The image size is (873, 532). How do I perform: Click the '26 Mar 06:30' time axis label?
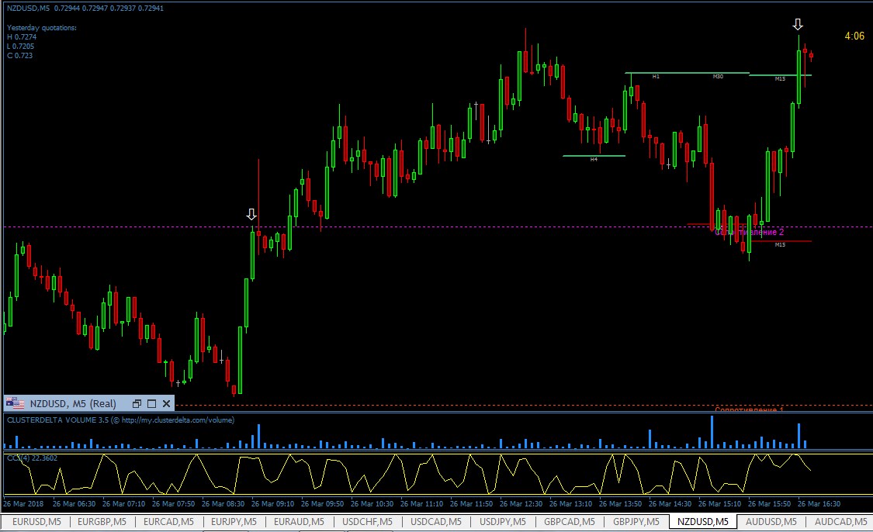[74, 503]
